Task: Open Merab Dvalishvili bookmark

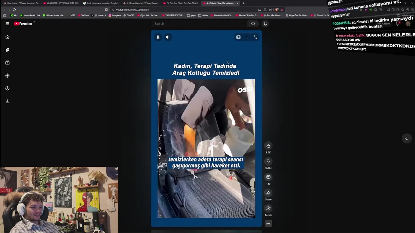Action: [221, 15]
